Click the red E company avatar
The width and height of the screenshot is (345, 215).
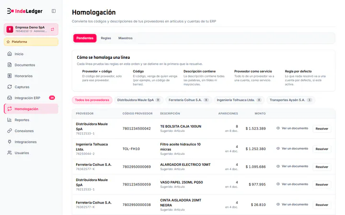click(x=10, y=29)
